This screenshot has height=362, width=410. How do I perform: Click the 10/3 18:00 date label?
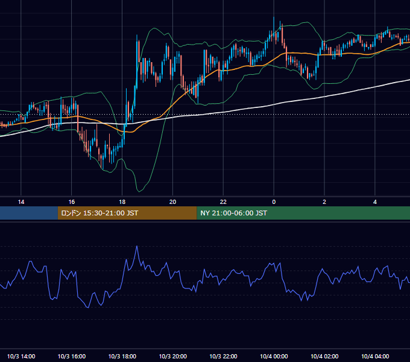(122, 356)
